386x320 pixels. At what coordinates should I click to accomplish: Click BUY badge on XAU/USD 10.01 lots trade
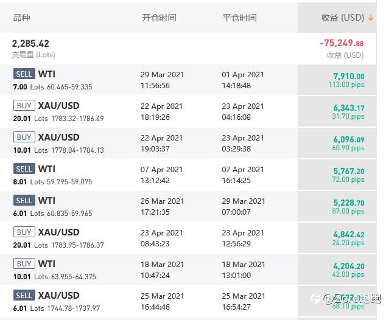[24, 137]
